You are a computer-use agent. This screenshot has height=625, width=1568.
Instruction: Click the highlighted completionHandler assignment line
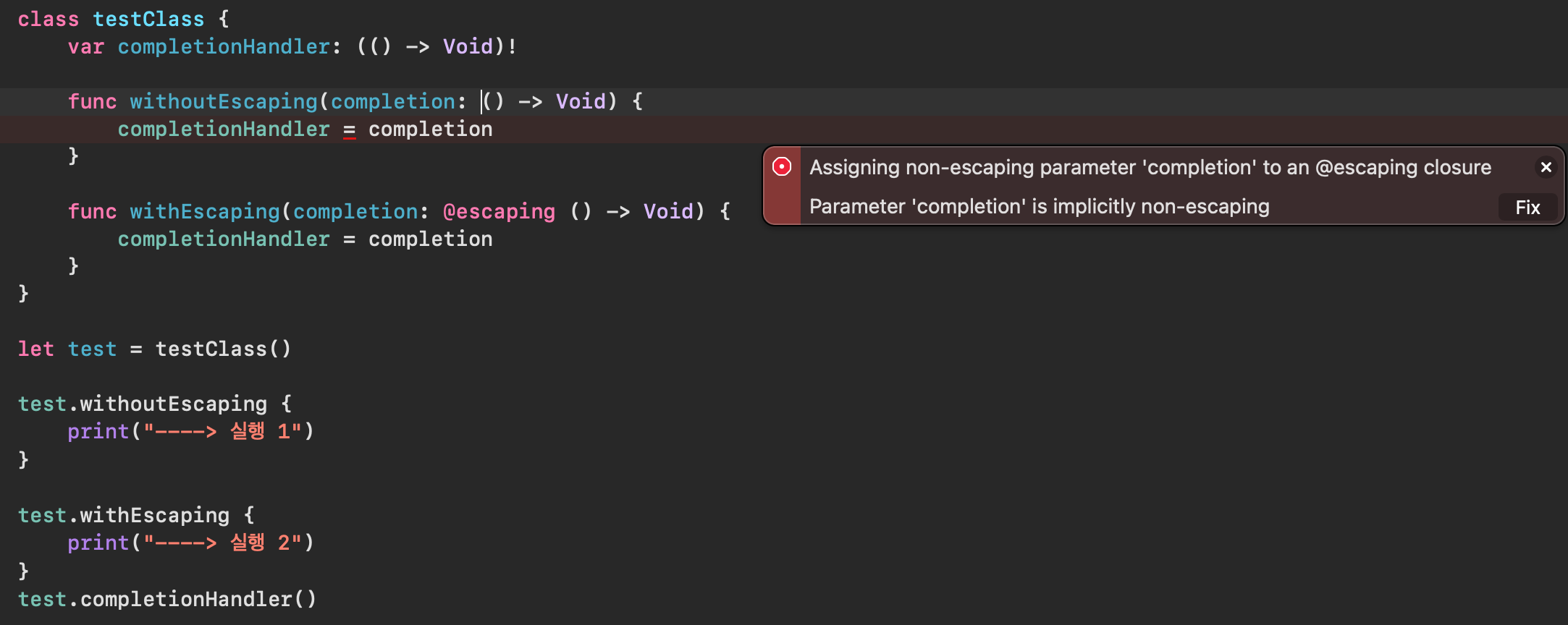[304, 129]
